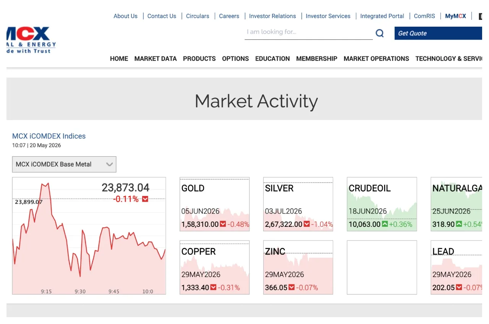Open the About Us link
Image resolution: width=489 pixels, height=324 pixels.
point(125,16)
